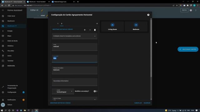Click the Secondary information field

75,82
